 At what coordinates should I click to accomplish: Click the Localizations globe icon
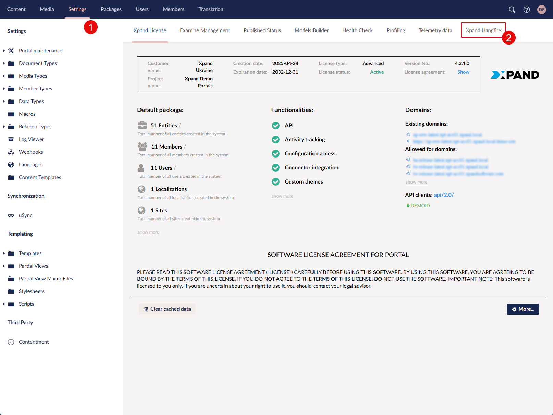click(x=142, y=189)
